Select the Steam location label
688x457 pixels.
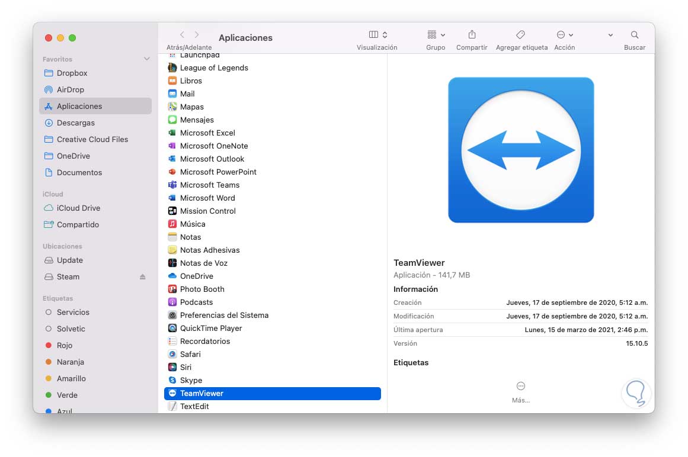(68, 277)
